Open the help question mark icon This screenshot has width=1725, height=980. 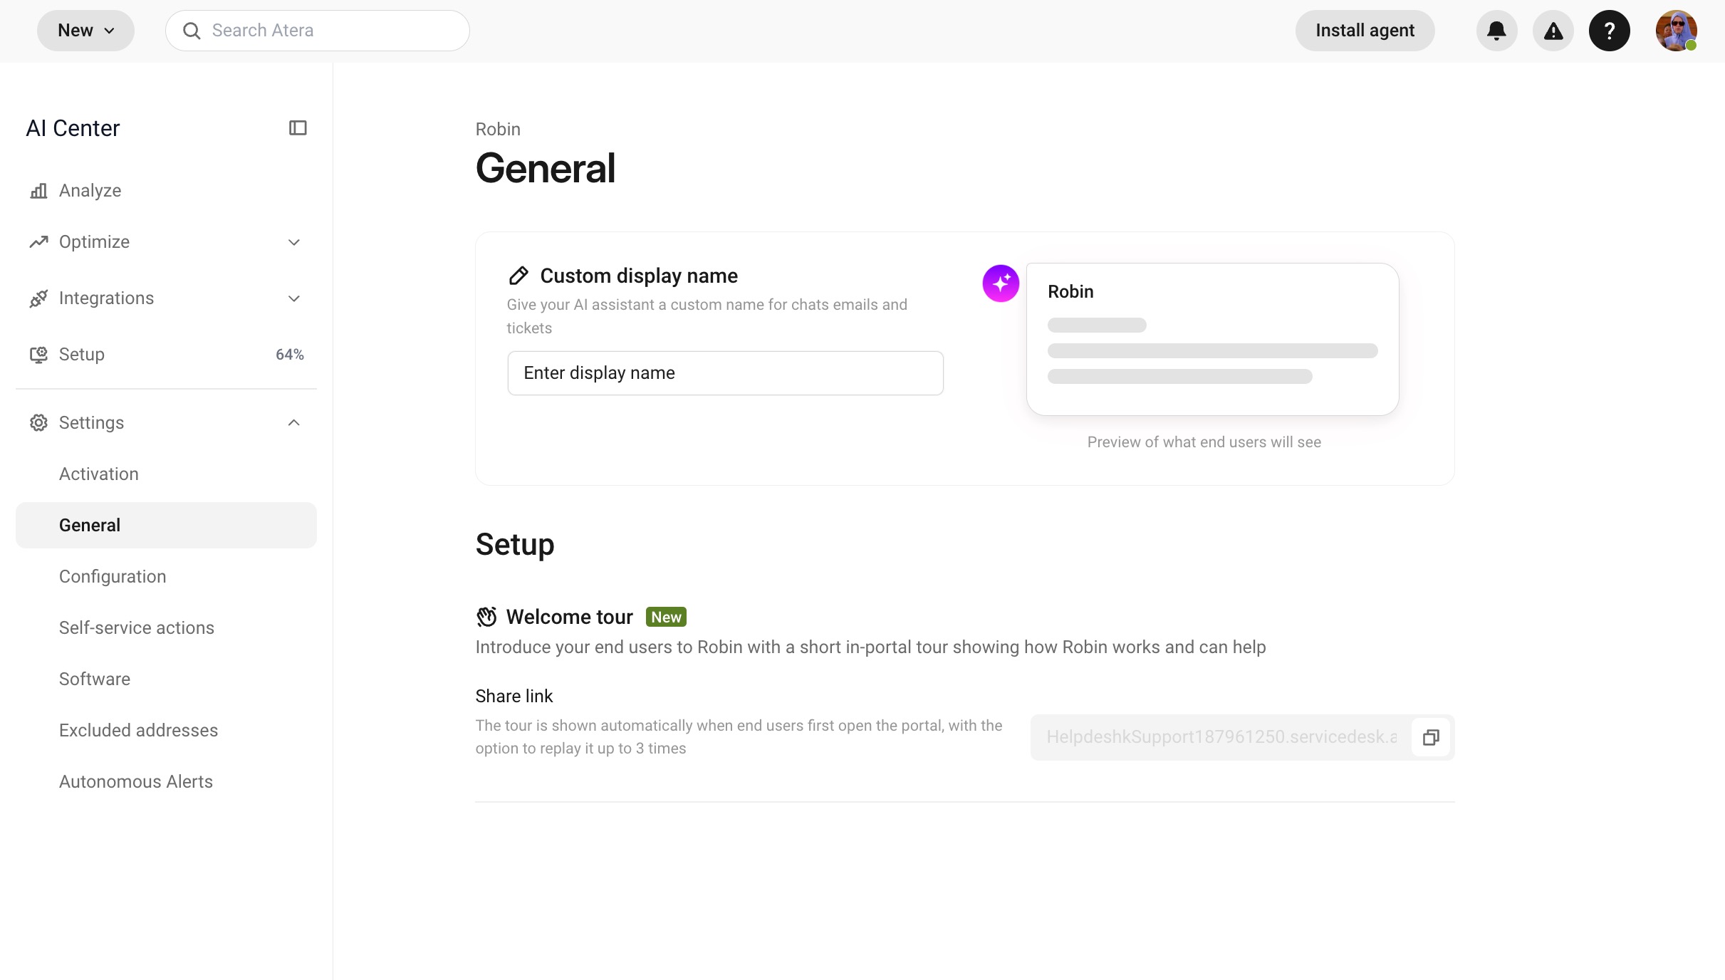pyautogui.click(x=1609, y=31)
